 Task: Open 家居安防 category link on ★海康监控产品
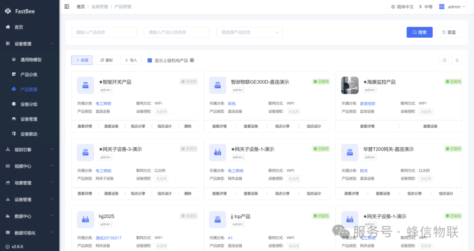click(368, 104)
